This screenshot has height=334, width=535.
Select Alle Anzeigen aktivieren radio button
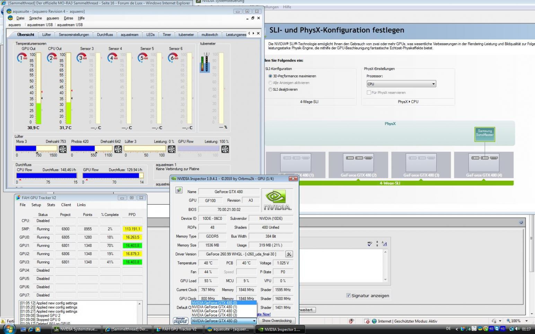pos(270,83)
